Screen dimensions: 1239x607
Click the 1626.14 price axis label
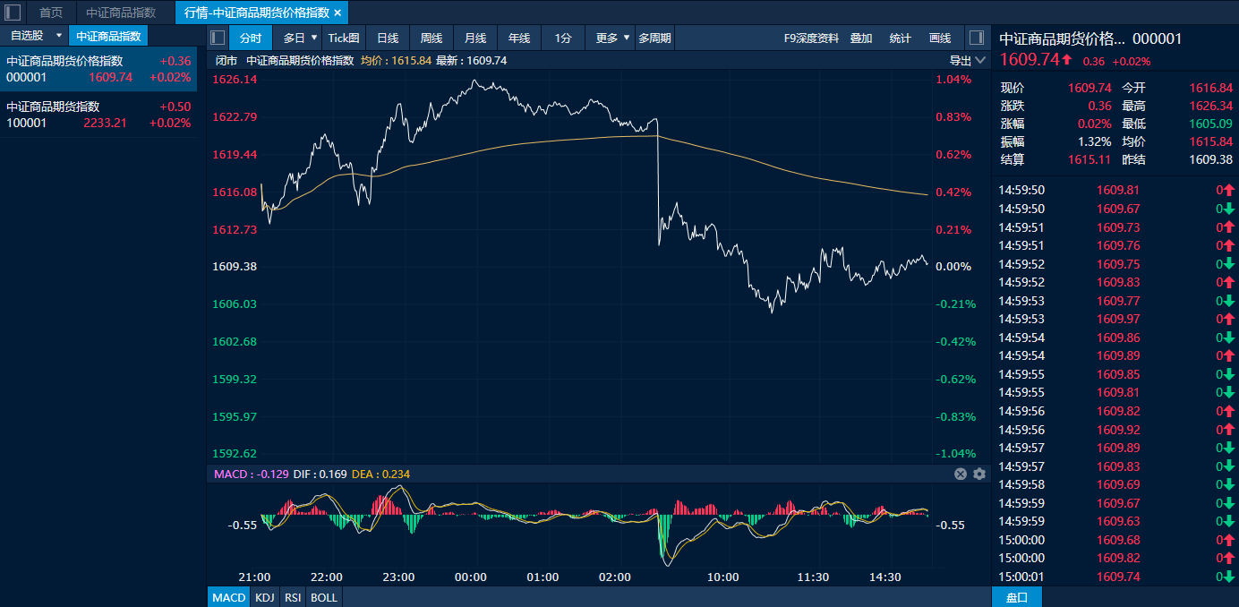233,80
